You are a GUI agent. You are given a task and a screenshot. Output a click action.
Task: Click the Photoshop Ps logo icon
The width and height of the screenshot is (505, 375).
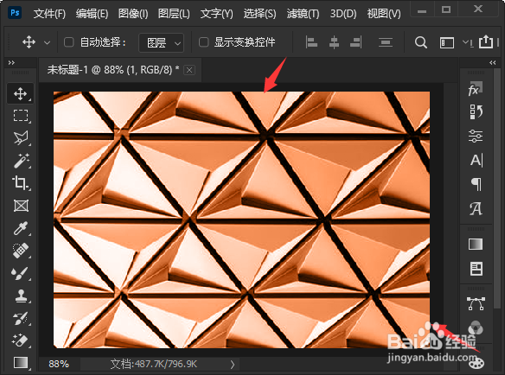click(x=15, y=13)
